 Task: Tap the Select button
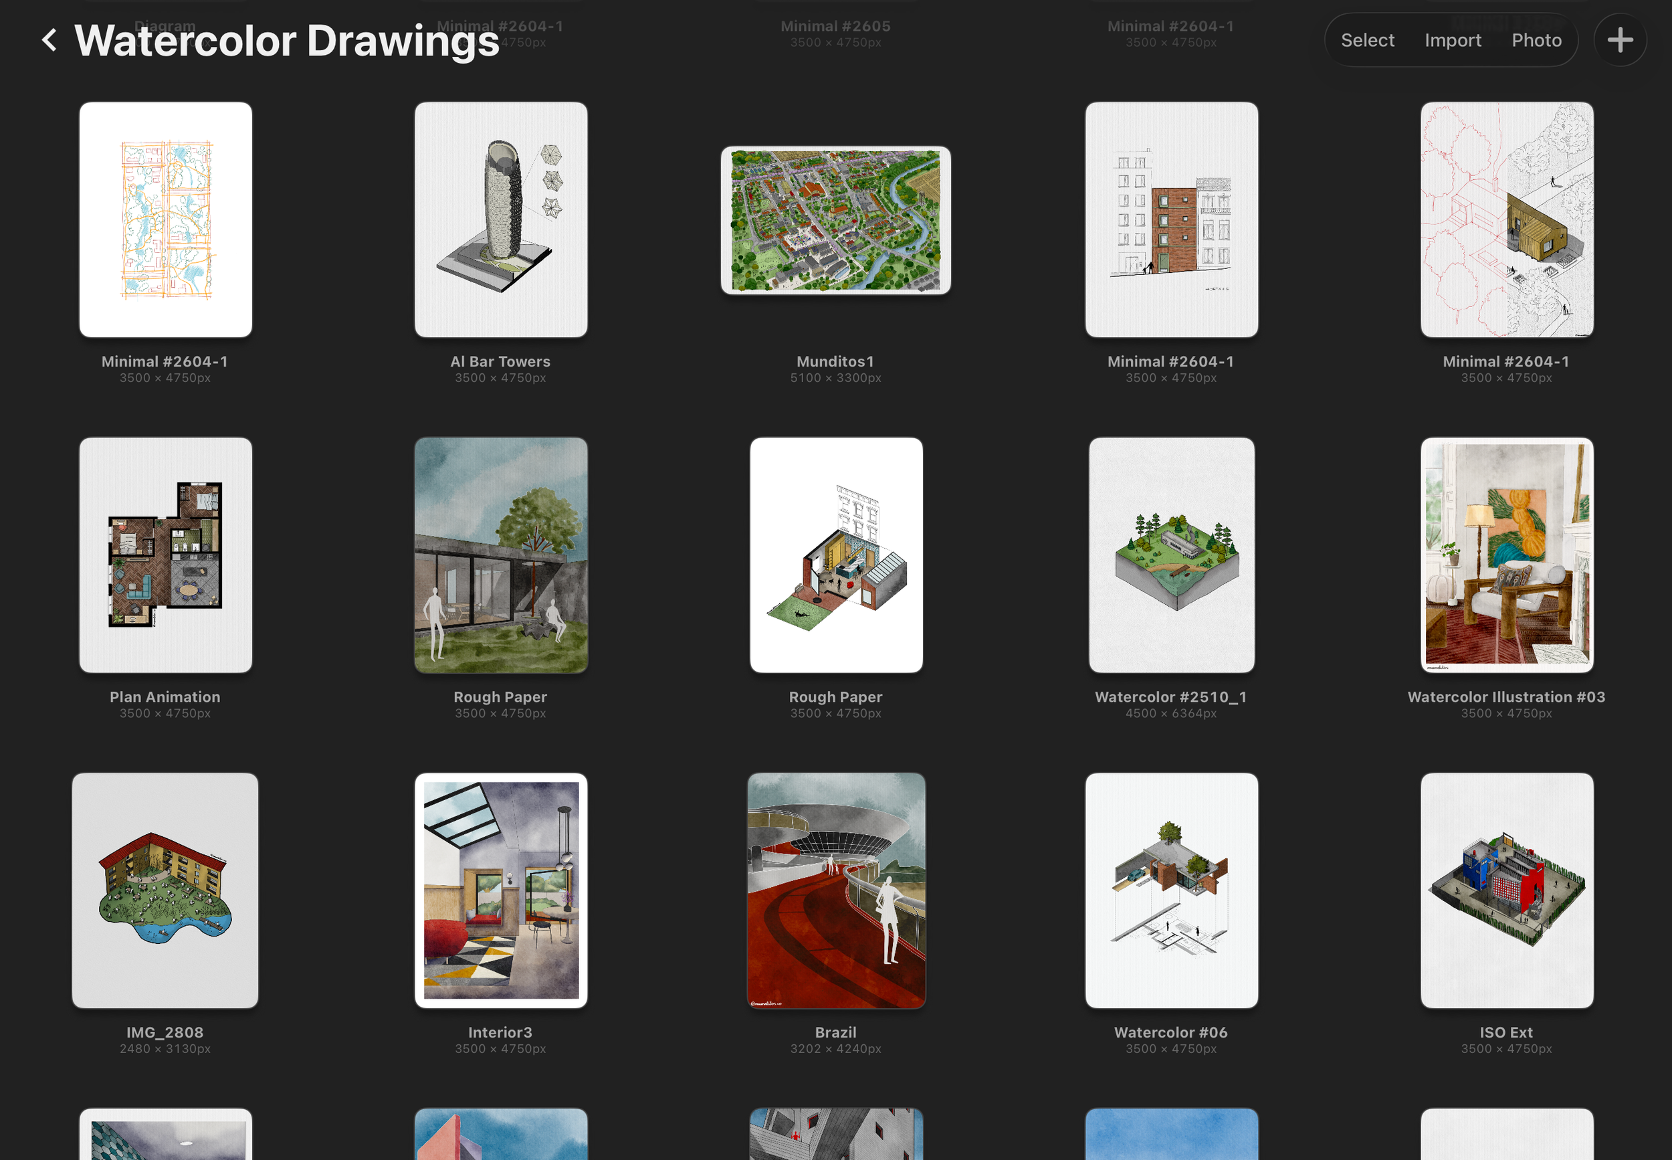pos(1367,40)
